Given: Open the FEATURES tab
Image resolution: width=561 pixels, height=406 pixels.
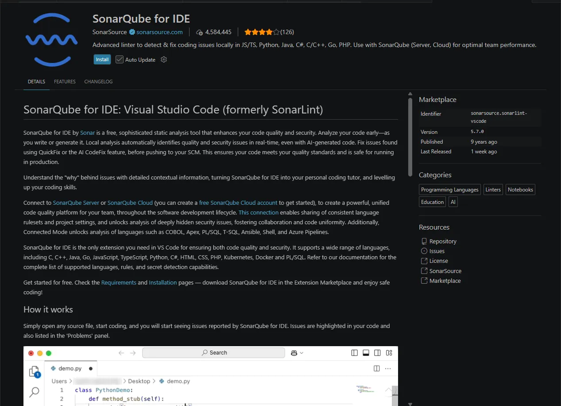Looking at the screenshot, I should (65, 82).
